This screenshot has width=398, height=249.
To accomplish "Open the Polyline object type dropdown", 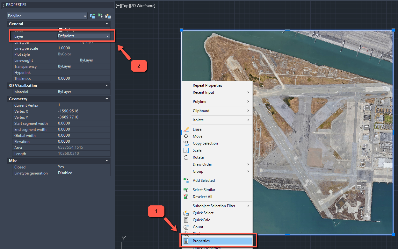I will 47,16.
